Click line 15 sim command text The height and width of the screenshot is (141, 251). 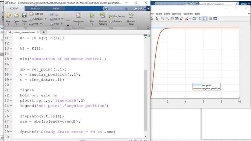point(63,59)
